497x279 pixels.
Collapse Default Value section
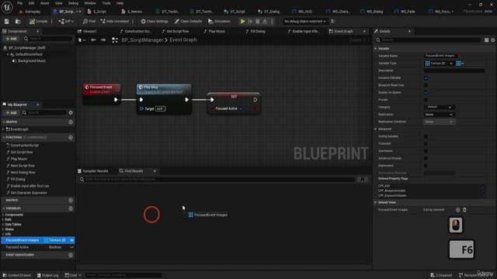click(376, 202)
